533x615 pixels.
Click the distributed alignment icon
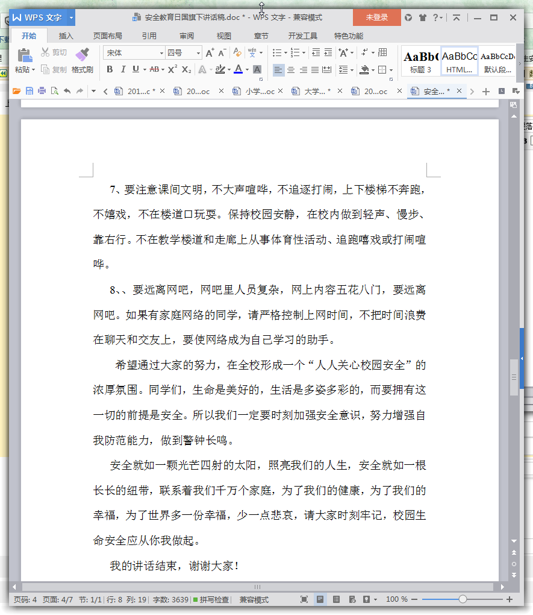(x=327, y=70)
